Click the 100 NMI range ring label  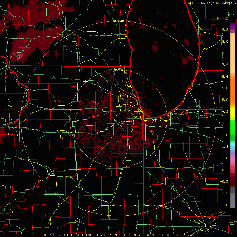118,21
